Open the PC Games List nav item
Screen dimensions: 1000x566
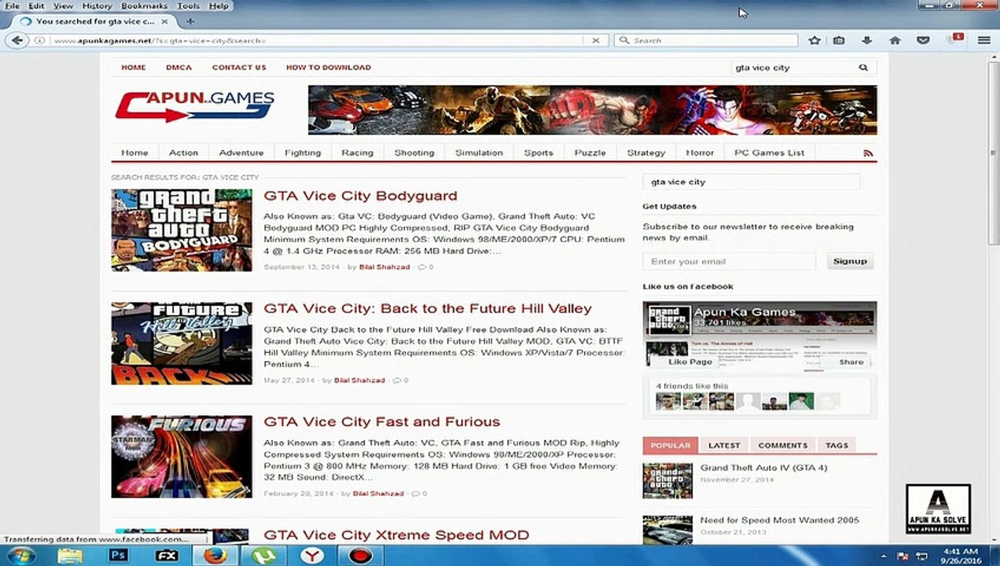[769, 153]
